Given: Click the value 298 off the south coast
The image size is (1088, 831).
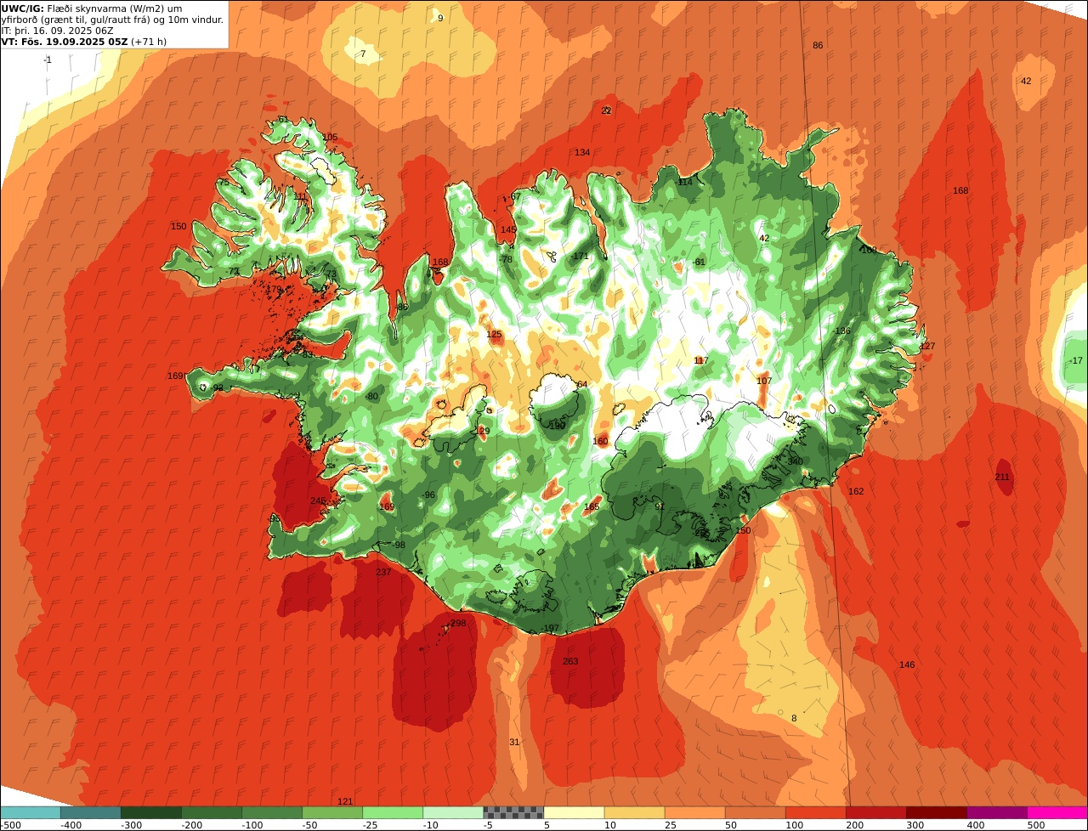Looking at the screenshot, I should [x=458, y=624].
